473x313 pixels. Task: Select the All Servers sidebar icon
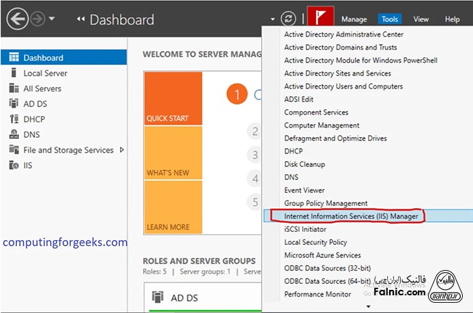(x=13, y=89)
